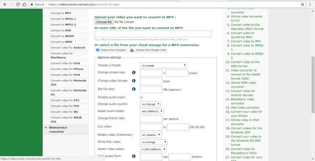Select Convert to MPEG-1 in sidebar
This screenshot has height=161, width=315.
(x=63, y=19)
